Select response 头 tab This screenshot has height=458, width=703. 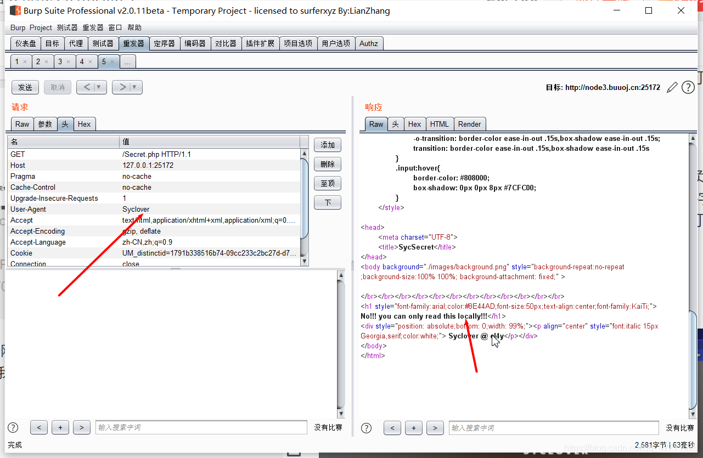395,124
